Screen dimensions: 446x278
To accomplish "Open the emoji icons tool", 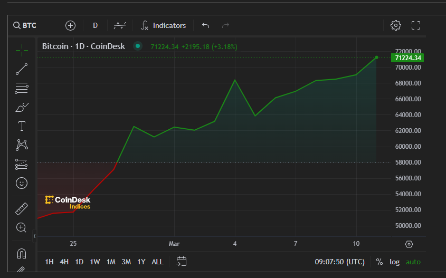I will pos(22,183).
